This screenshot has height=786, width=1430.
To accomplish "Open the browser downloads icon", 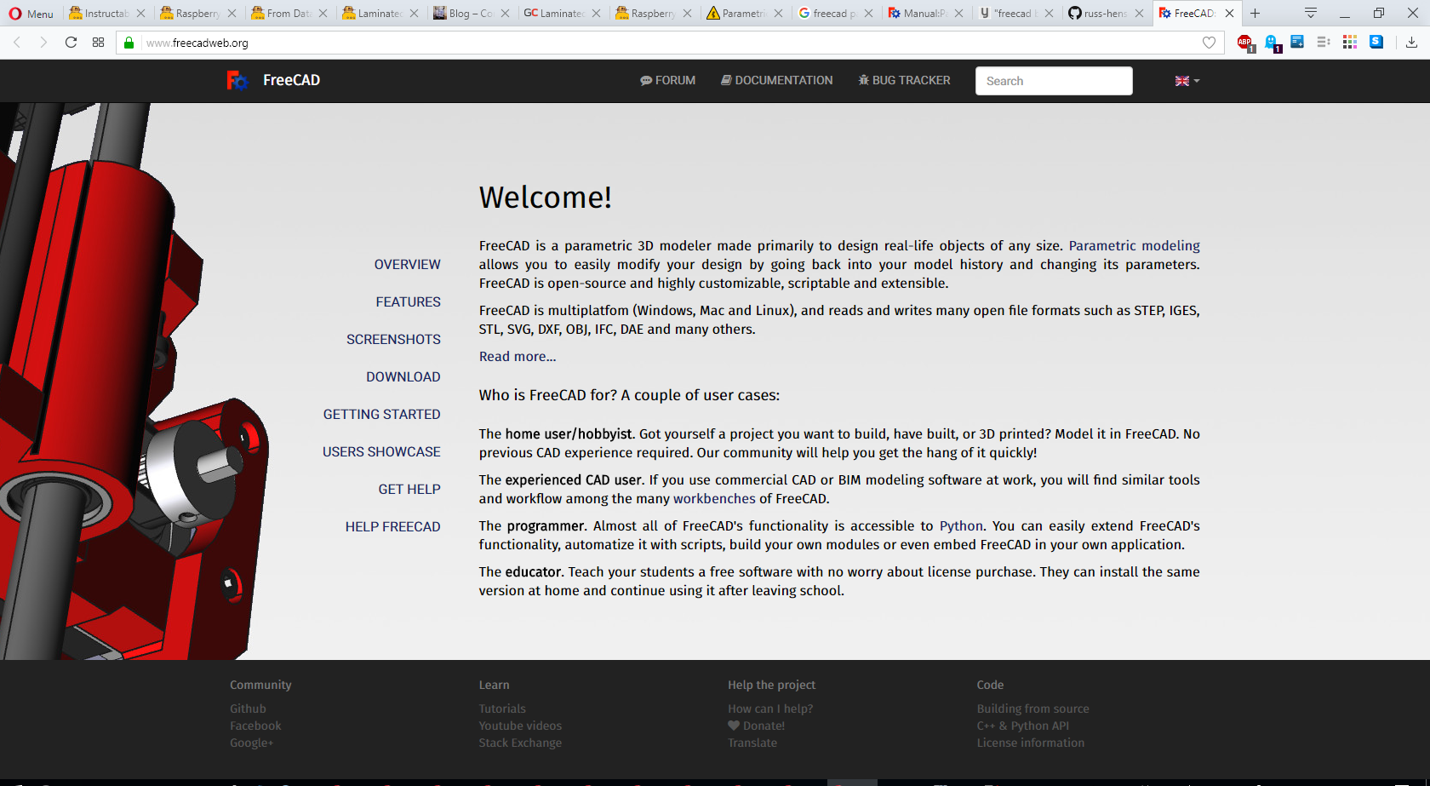I will point(1411,43).
